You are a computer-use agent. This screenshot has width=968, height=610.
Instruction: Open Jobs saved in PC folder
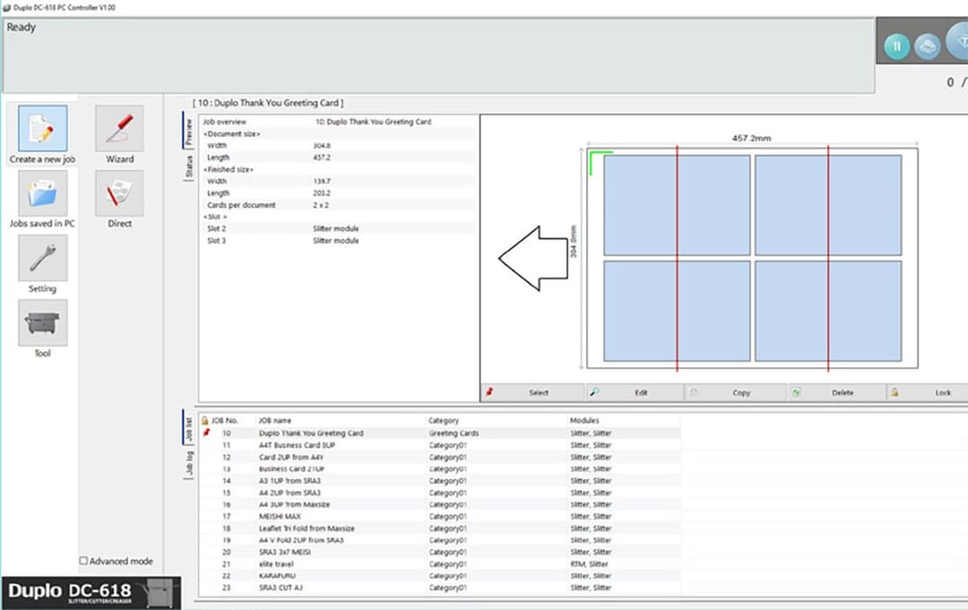[x=42, y=193]
